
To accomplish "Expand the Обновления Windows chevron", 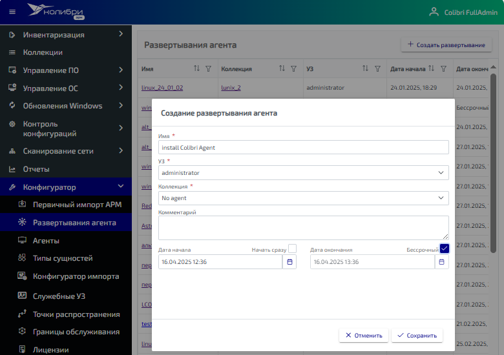I will coord(121,105).
